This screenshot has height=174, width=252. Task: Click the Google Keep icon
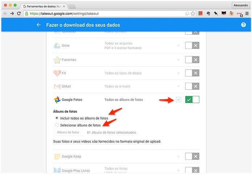coord(57,156)
